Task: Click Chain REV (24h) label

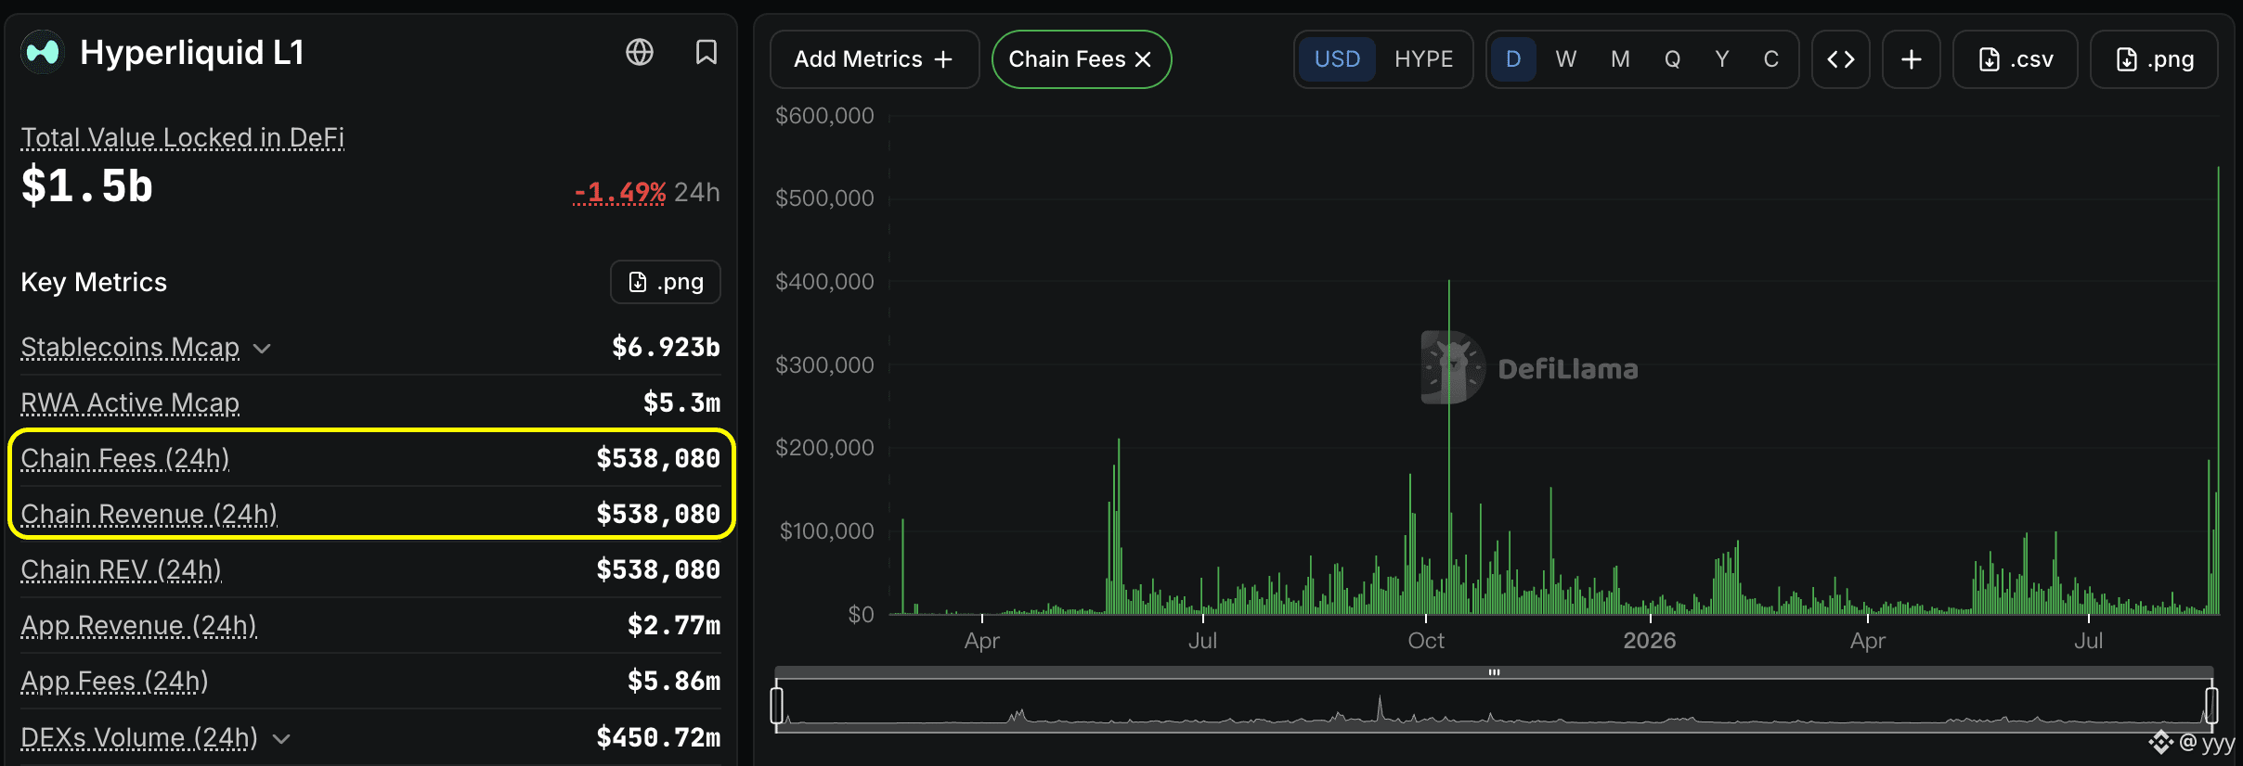Action: click(x=122, y=569)
